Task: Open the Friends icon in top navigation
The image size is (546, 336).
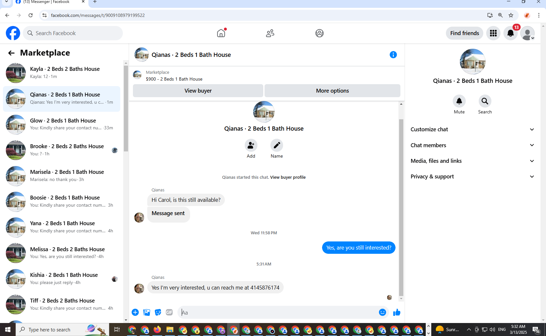Action: tap(270, 33)
